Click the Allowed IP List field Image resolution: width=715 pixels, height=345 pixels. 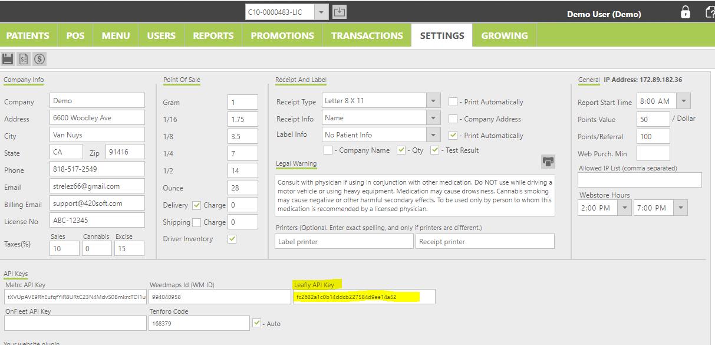pyautogui.click(x=640, y=180)
